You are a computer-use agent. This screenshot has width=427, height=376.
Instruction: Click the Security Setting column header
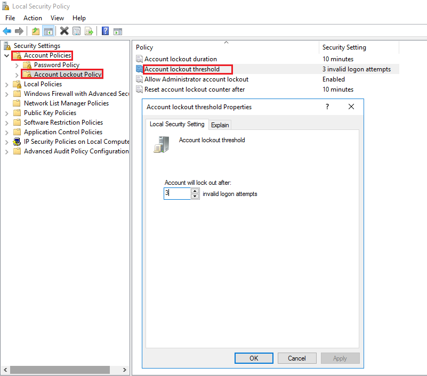[x=359, y=47]
